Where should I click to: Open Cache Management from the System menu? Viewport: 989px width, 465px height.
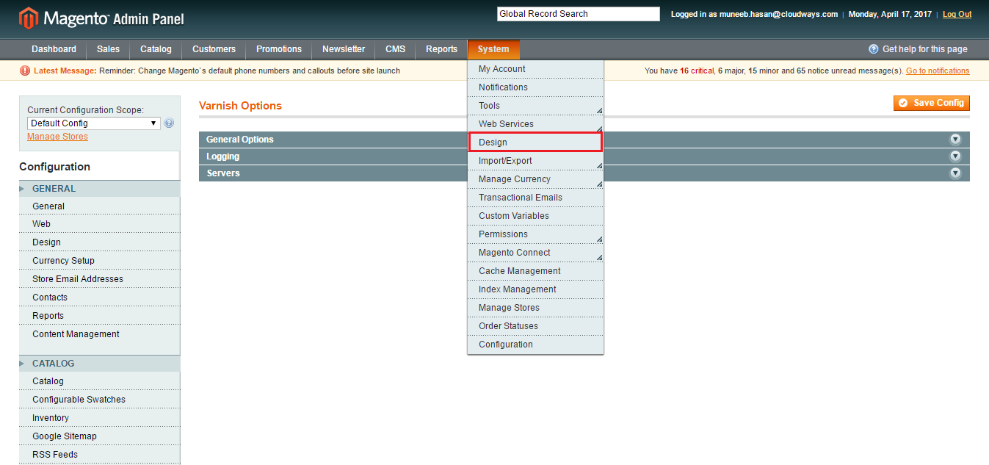(535, 271)
